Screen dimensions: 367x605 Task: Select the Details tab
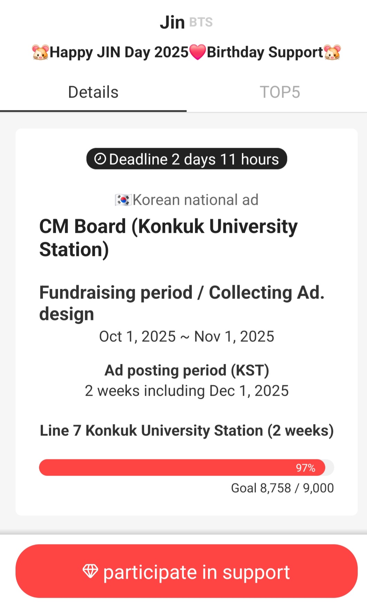(x=93, y=92)
